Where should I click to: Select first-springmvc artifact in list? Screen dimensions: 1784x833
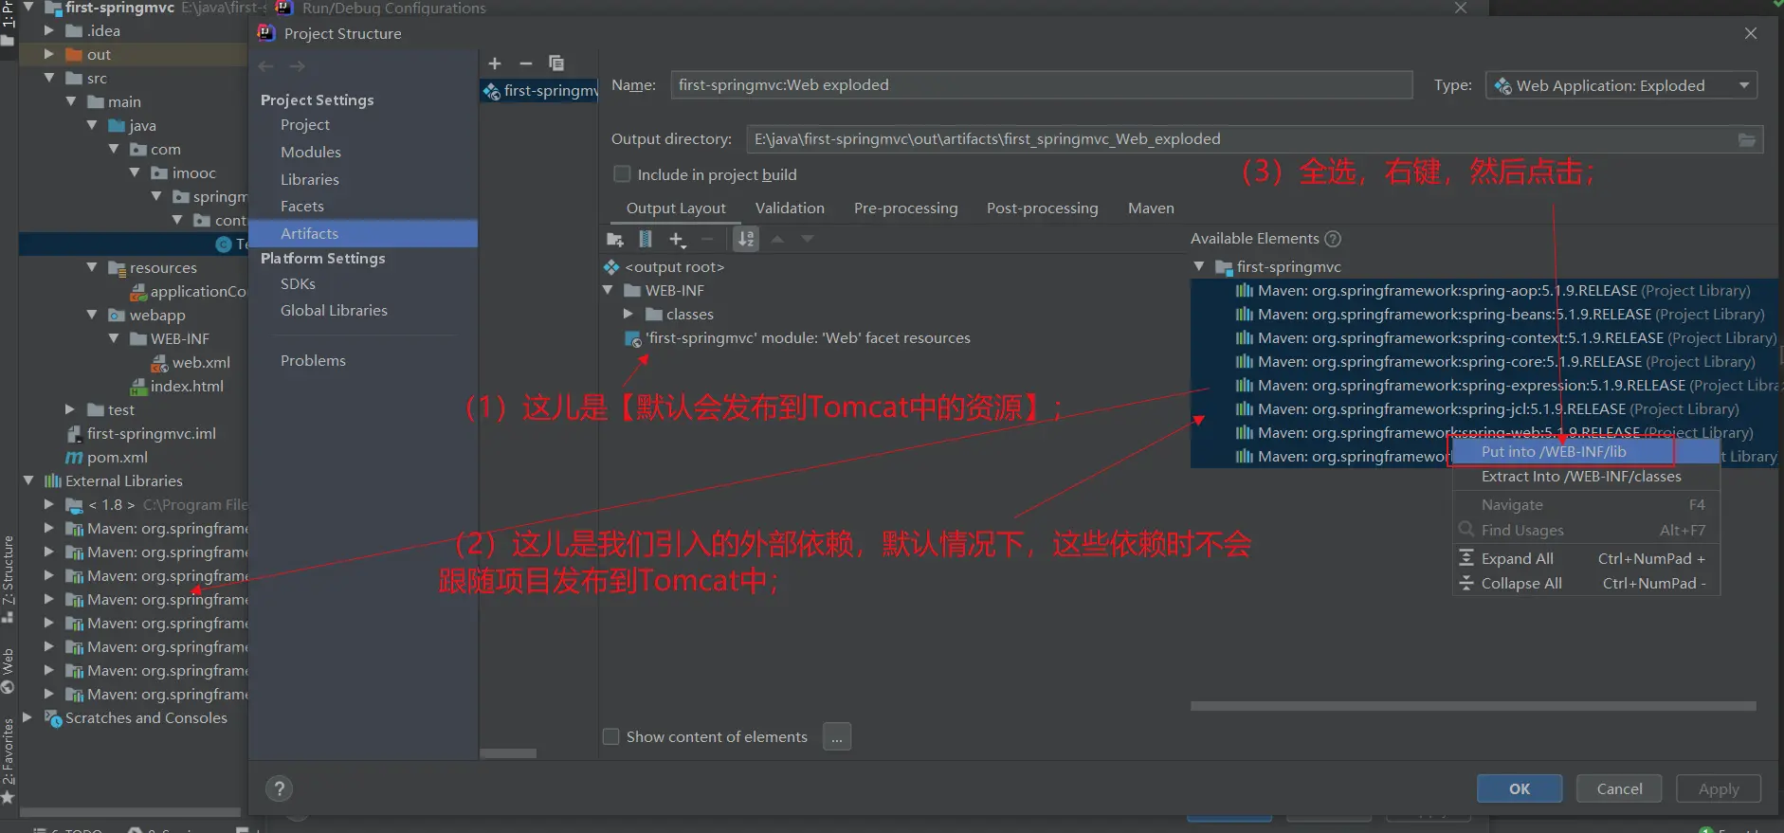click(540, 91)
